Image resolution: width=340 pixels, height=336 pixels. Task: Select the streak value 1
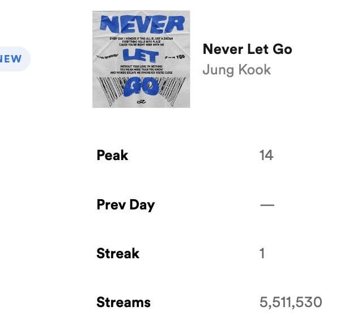pos(262,253)
